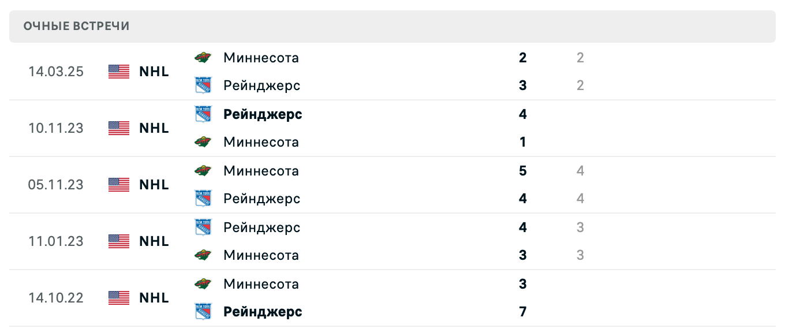Open NHL league link for 10.11.23 match
This screenshot has width=785, height=336.
(x=154, y=128)
